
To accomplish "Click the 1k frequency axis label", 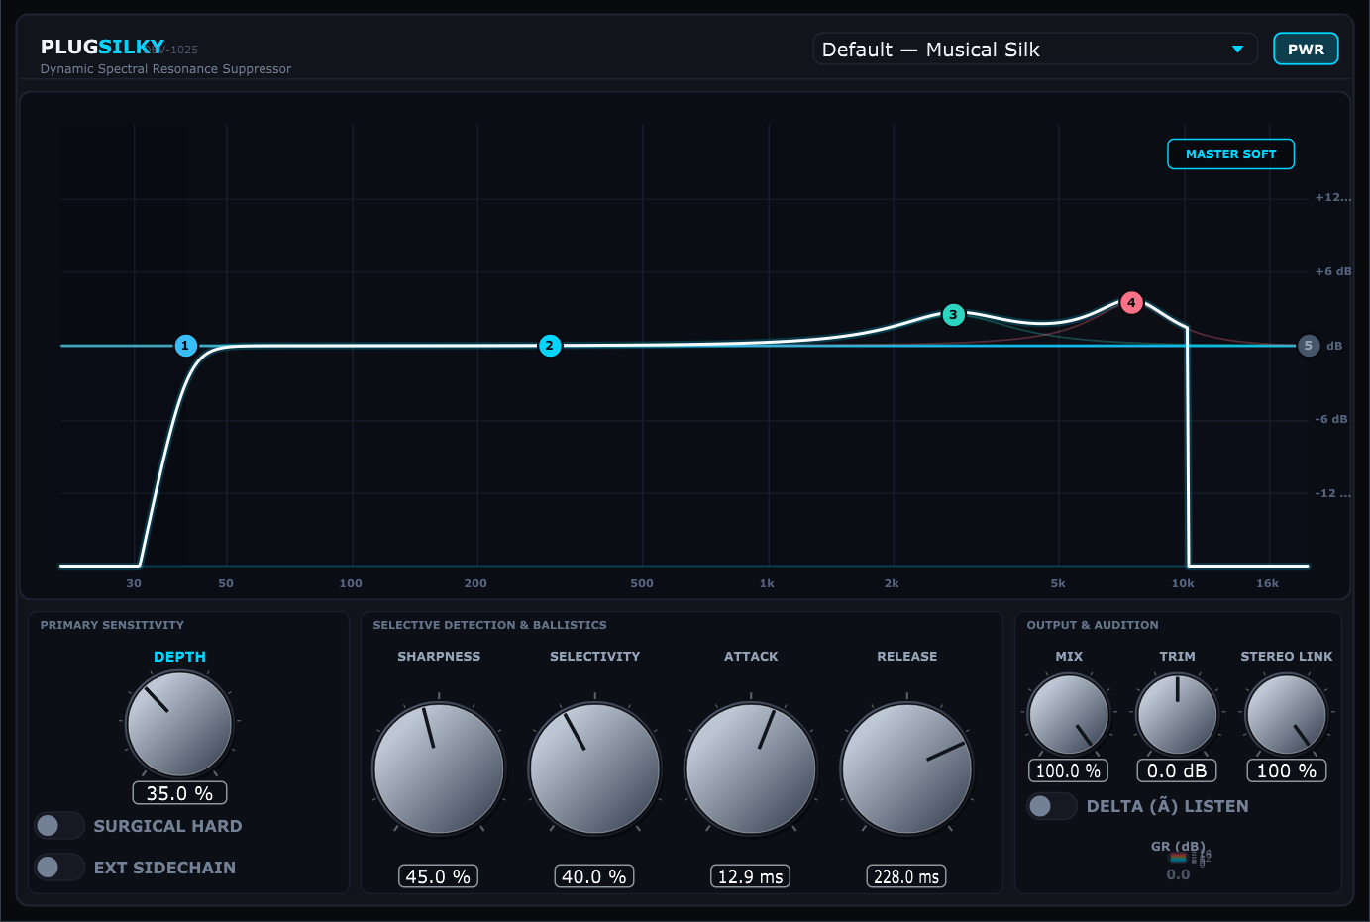I will click(x=767, y=583).
